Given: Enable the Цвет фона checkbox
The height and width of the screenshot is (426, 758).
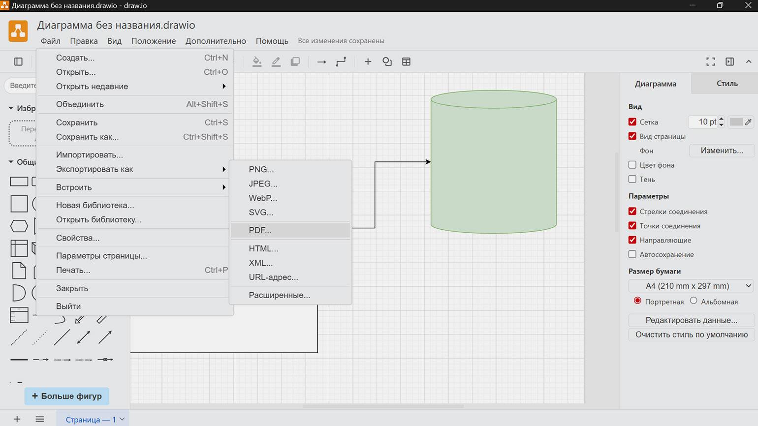Looking at the screenshot, I should tap(632, 165).
